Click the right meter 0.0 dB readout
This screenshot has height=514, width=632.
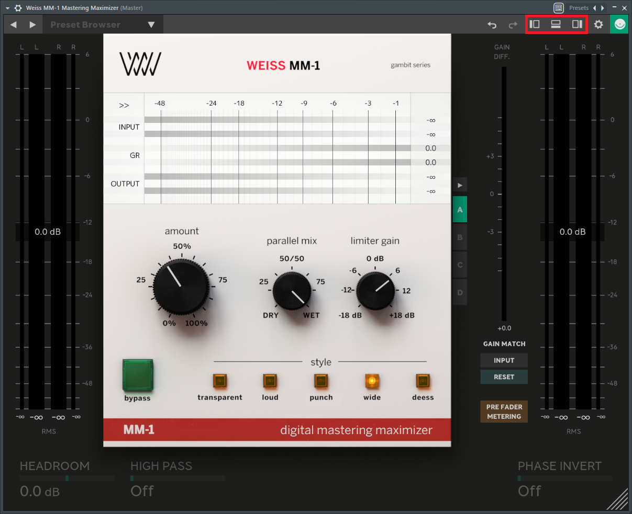(x=572, y=232)
